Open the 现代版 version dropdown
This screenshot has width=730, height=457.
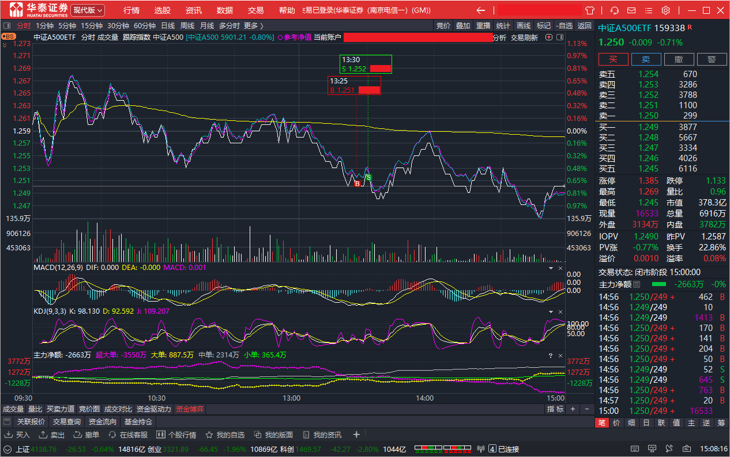88,10
